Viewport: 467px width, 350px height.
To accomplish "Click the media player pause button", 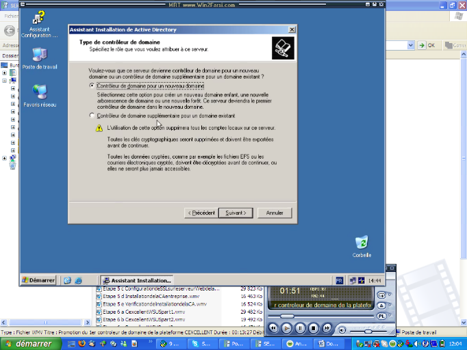I will 300,328.
